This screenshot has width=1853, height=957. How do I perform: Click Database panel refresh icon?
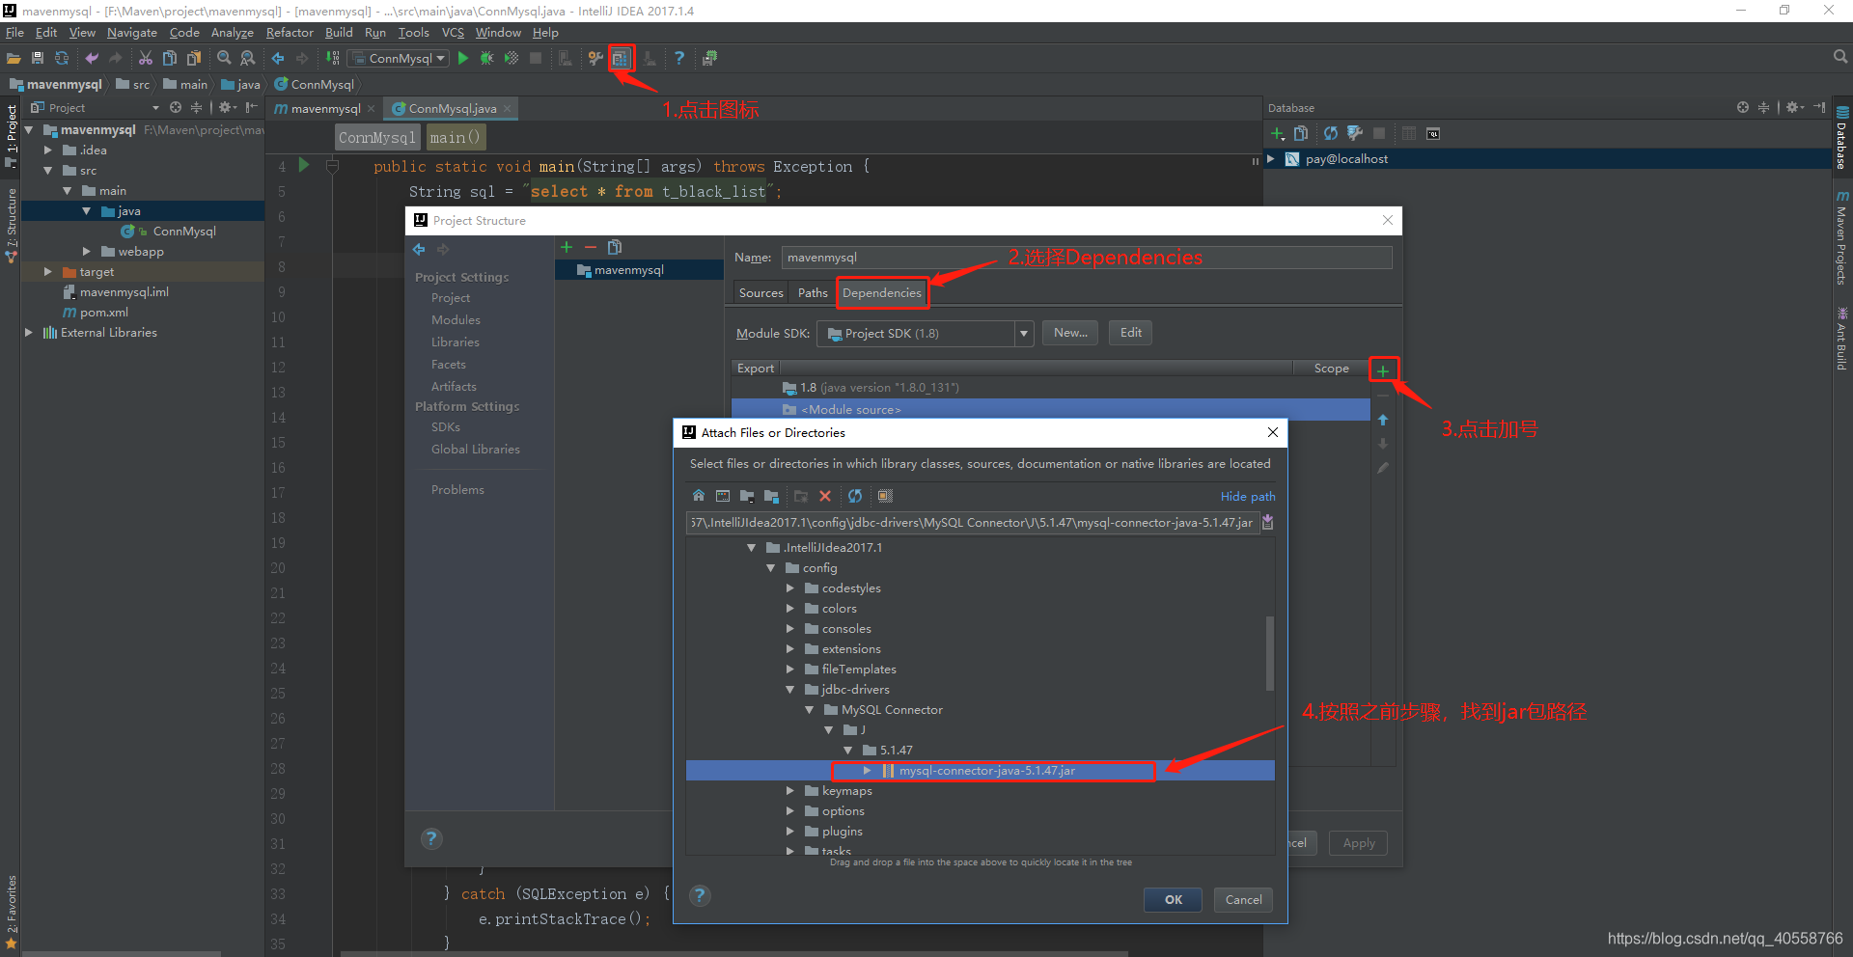click(1331, 133)
